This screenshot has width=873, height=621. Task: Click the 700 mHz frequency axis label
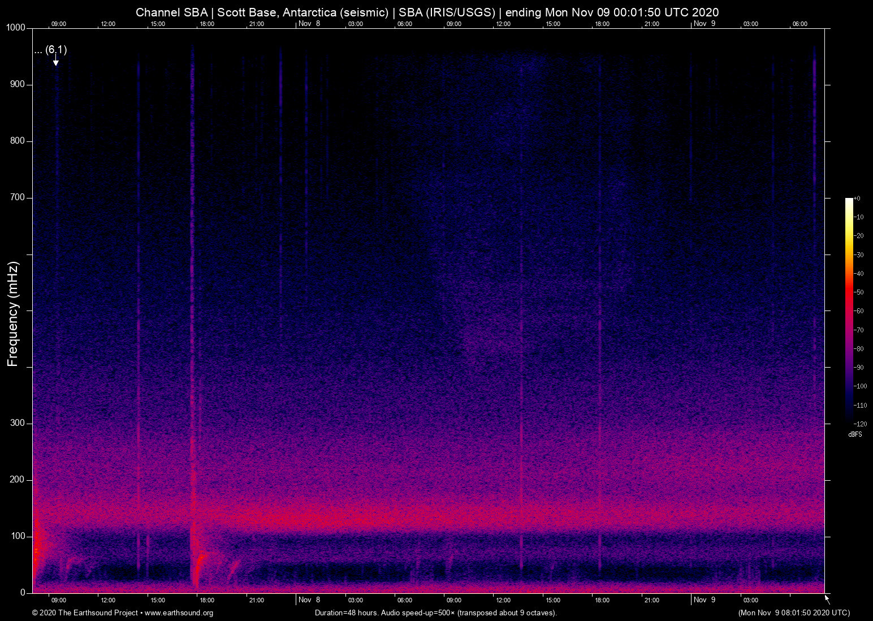[x=18, y=197]
